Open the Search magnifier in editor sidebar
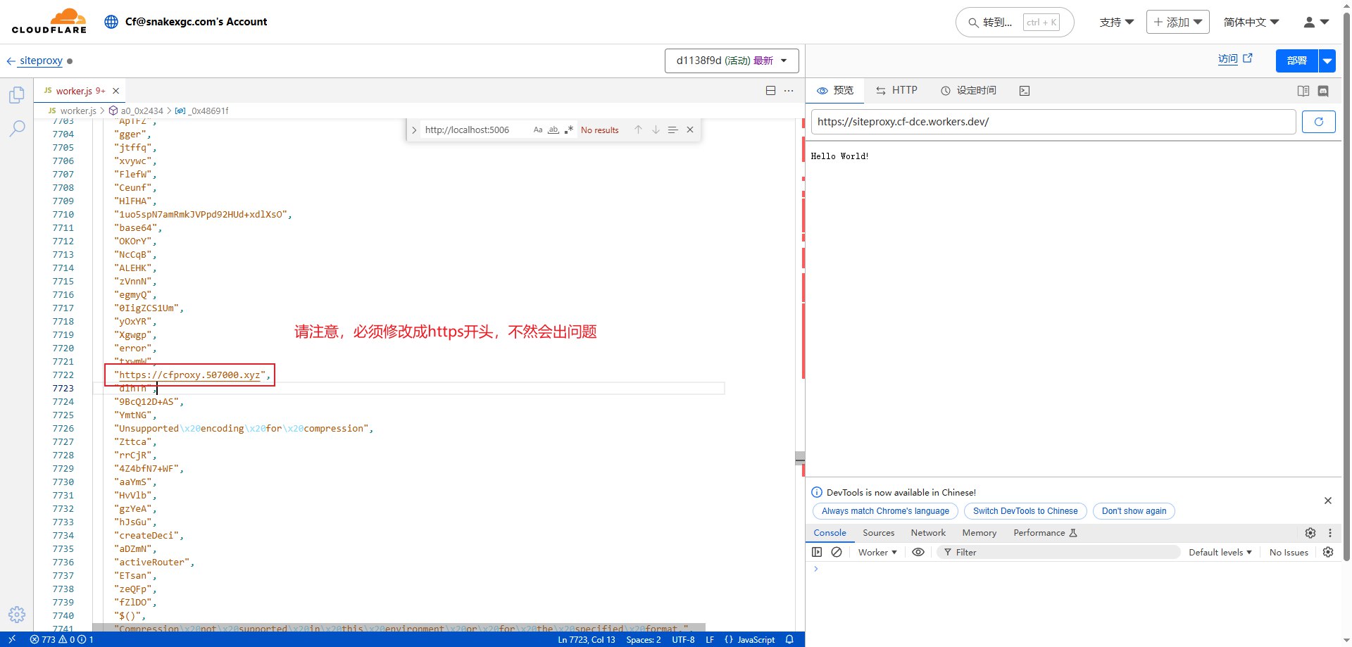The height and width of the screenshot is (647, 1352). click(17, 128)
